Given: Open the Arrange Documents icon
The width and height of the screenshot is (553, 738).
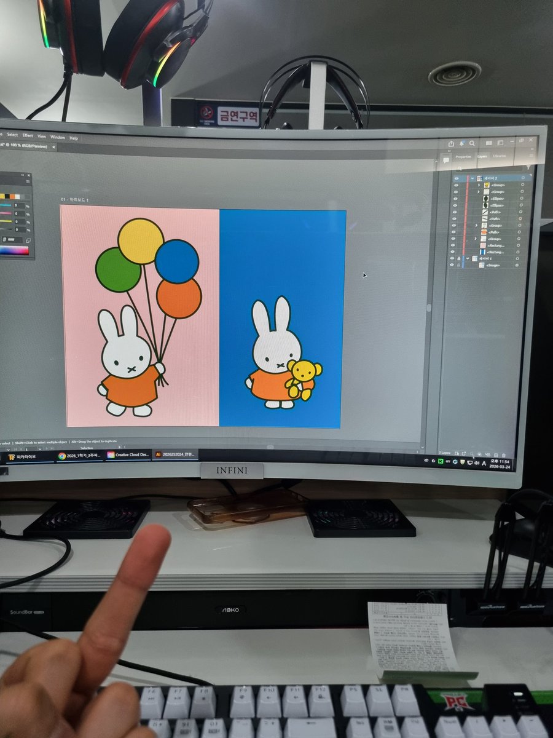Looking at the screenshot, I should (489, 143).
